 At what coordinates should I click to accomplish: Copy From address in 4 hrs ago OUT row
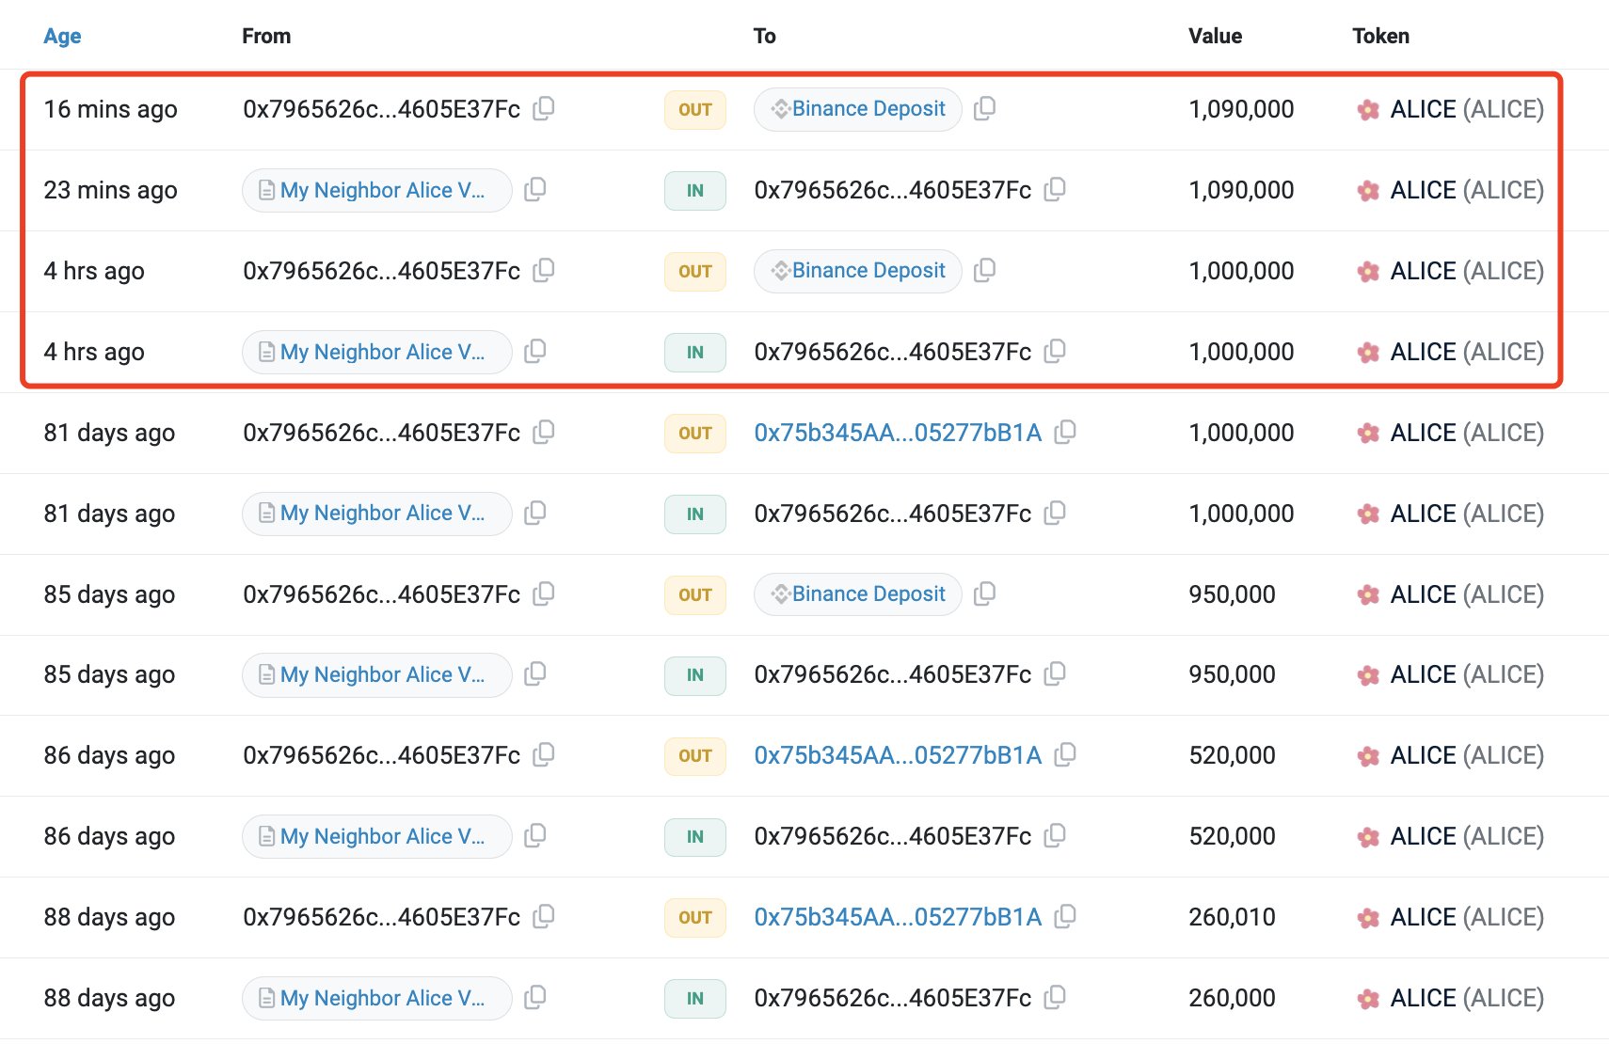pos(544,271)
